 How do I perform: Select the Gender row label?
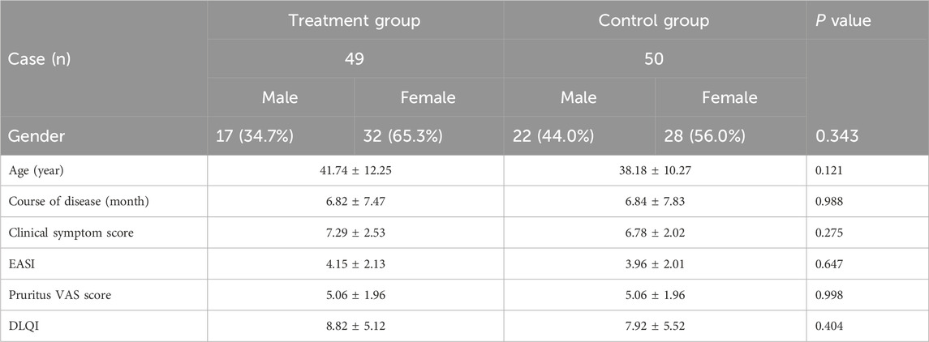[35, 135]
